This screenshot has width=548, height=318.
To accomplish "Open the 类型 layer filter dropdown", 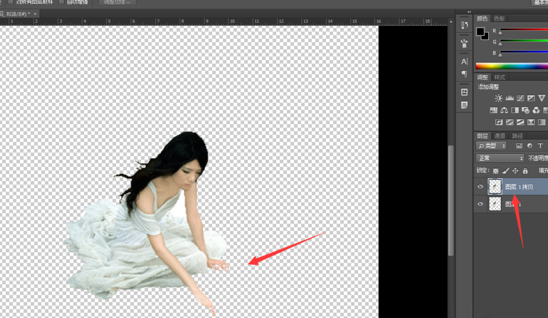I will [491, 146].
